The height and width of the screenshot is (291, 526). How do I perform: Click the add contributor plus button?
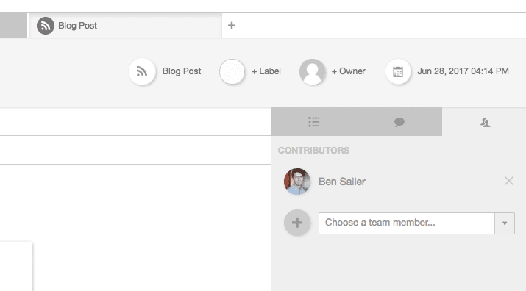click(x=297, y=223)
